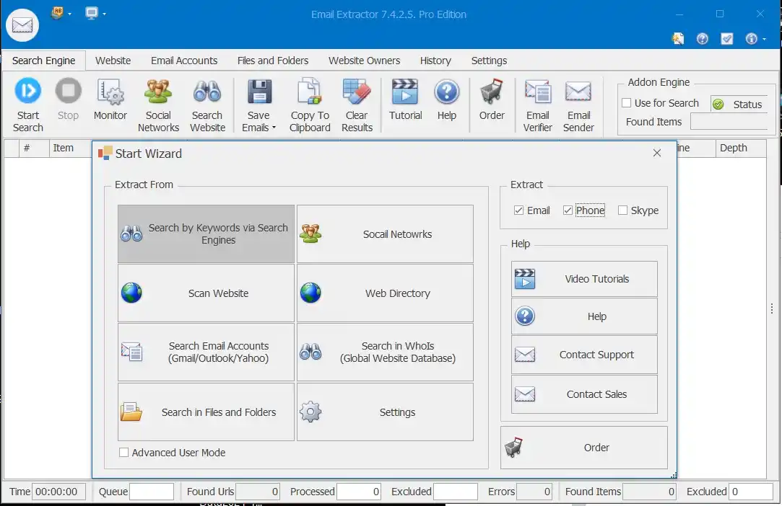Open the Tutorial from the toolbar
This screenshot has width=782, height=506.
coord(405,99)
